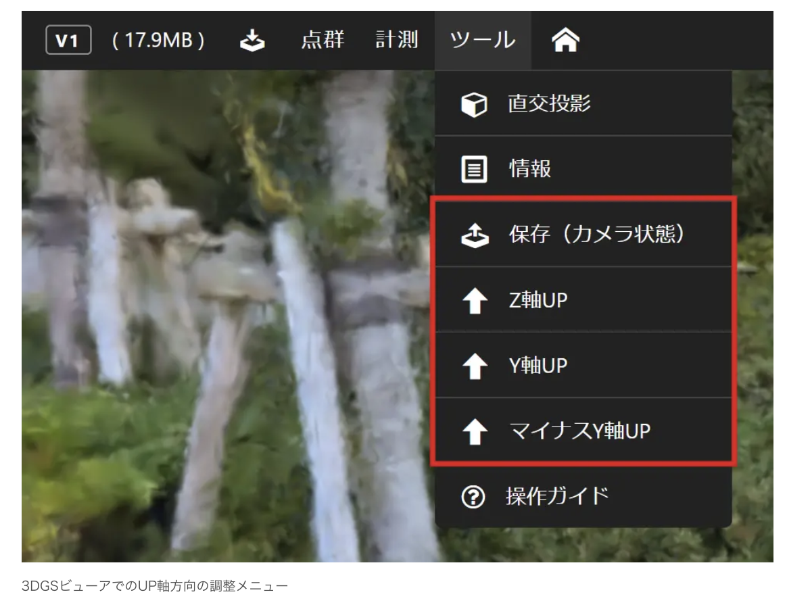Click the up arrow icon beside Z軸UP
The height and width of the screenshot is (607, 787).
tap(474, 300)
